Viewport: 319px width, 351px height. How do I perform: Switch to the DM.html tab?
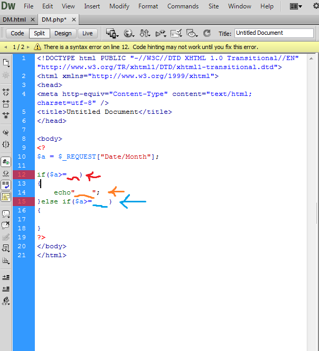click(x=14, y=19)
